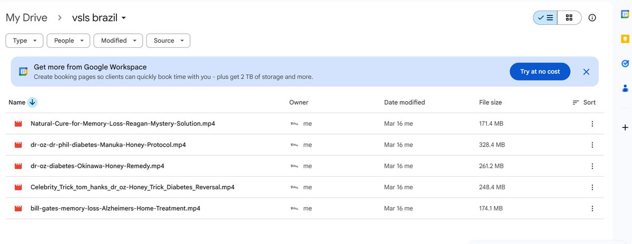Image resolution: width=632 pixels, height=244 pixels.
Task: Switch to grid layout view
Action: (x=569, y=17)
